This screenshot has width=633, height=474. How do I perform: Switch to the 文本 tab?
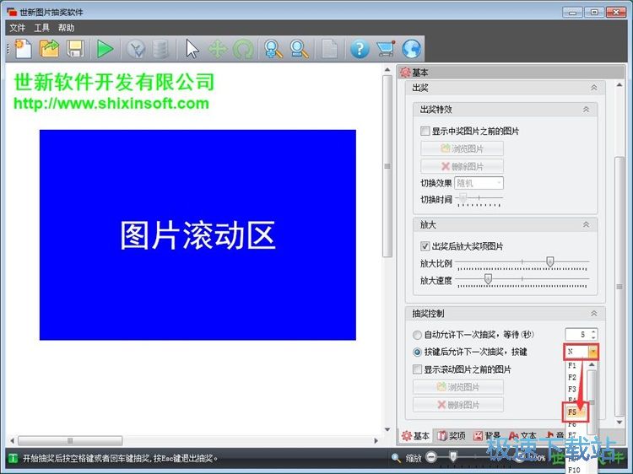[x=522, y=436]
